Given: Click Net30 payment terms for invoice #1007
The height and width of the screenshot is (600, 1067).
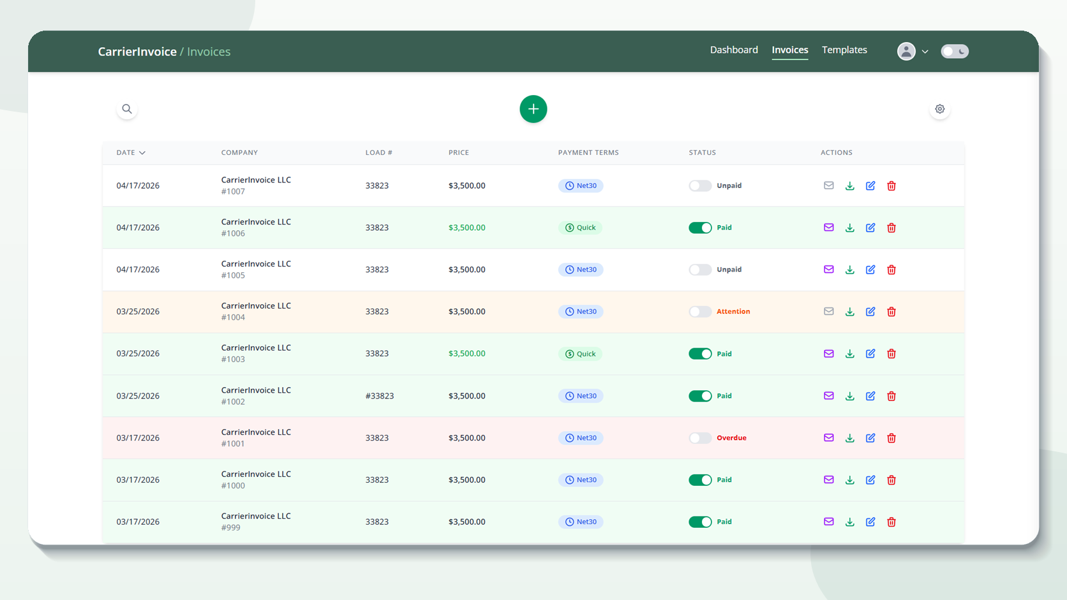Looking at the screenshot, I should (x=581, y=186).
